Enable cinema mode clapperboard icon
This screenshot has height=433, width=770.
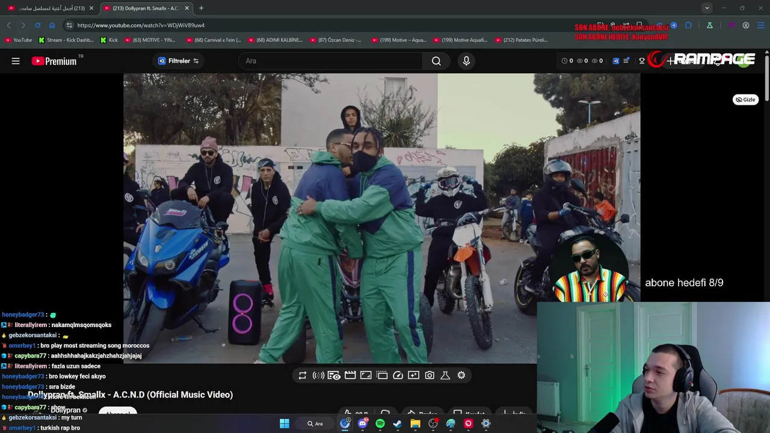[x=350, y=375]
